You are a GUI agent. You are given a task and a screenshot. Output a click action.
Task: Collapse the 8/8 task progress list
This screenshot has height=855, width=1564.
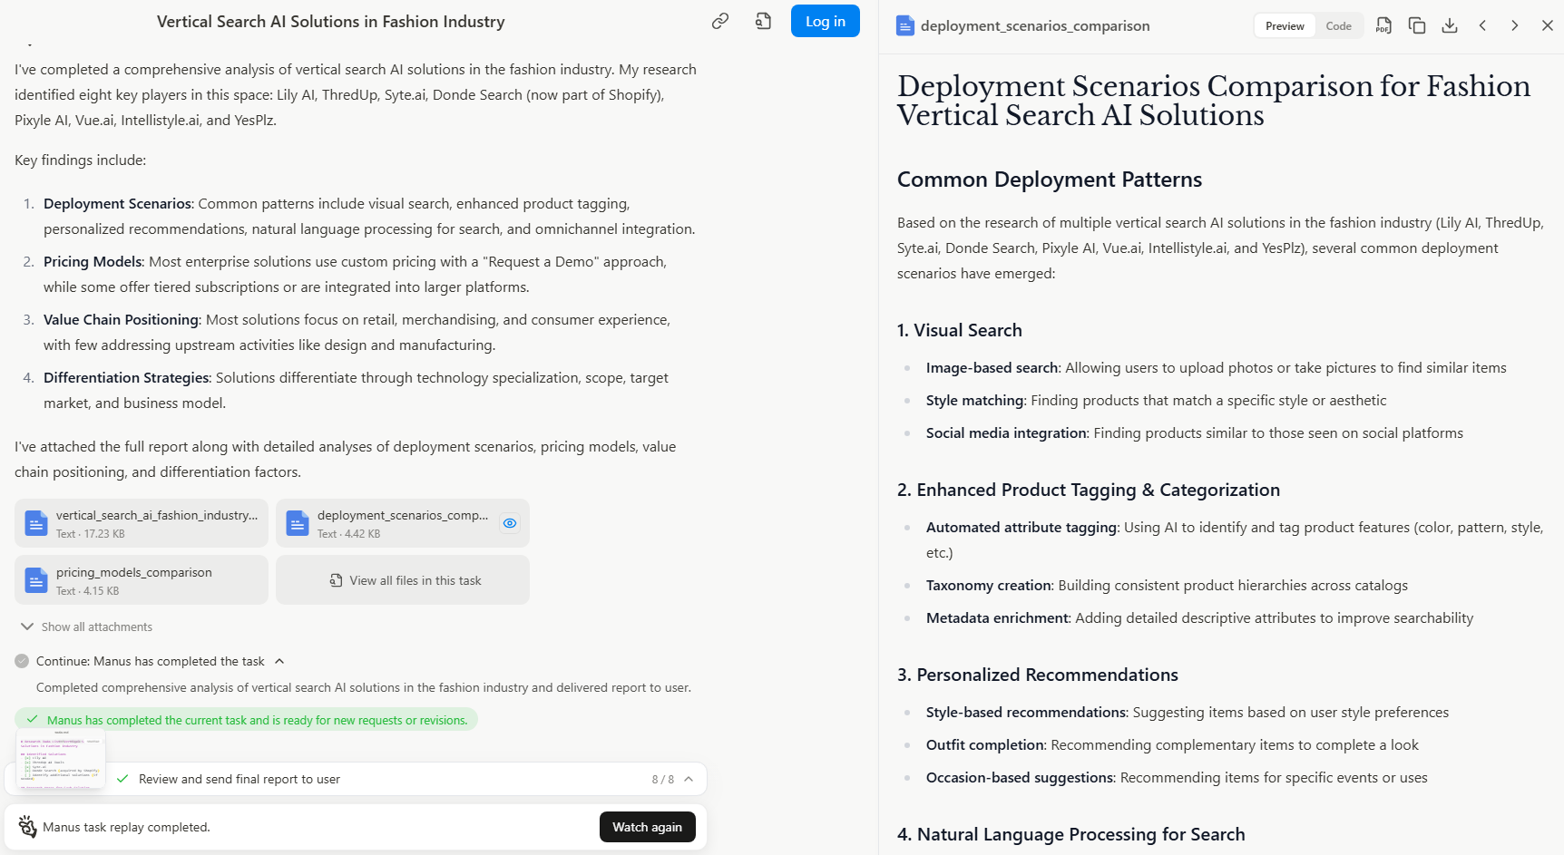coord(689,779)
